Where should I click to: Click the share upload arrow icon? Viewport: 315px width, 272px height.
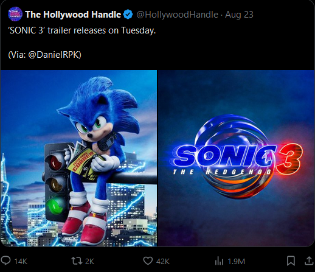pyautogui.click(x=309, y=260)
